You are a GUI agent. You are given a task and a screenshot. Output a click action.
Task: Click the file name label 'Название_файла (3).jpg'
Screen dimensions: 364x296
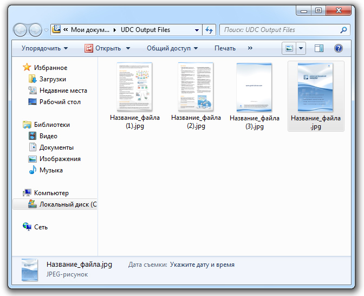[255, 122]
